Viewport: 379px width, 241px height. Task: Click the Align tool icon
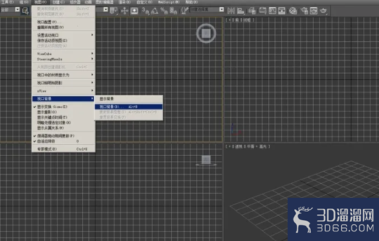[241, 10]
